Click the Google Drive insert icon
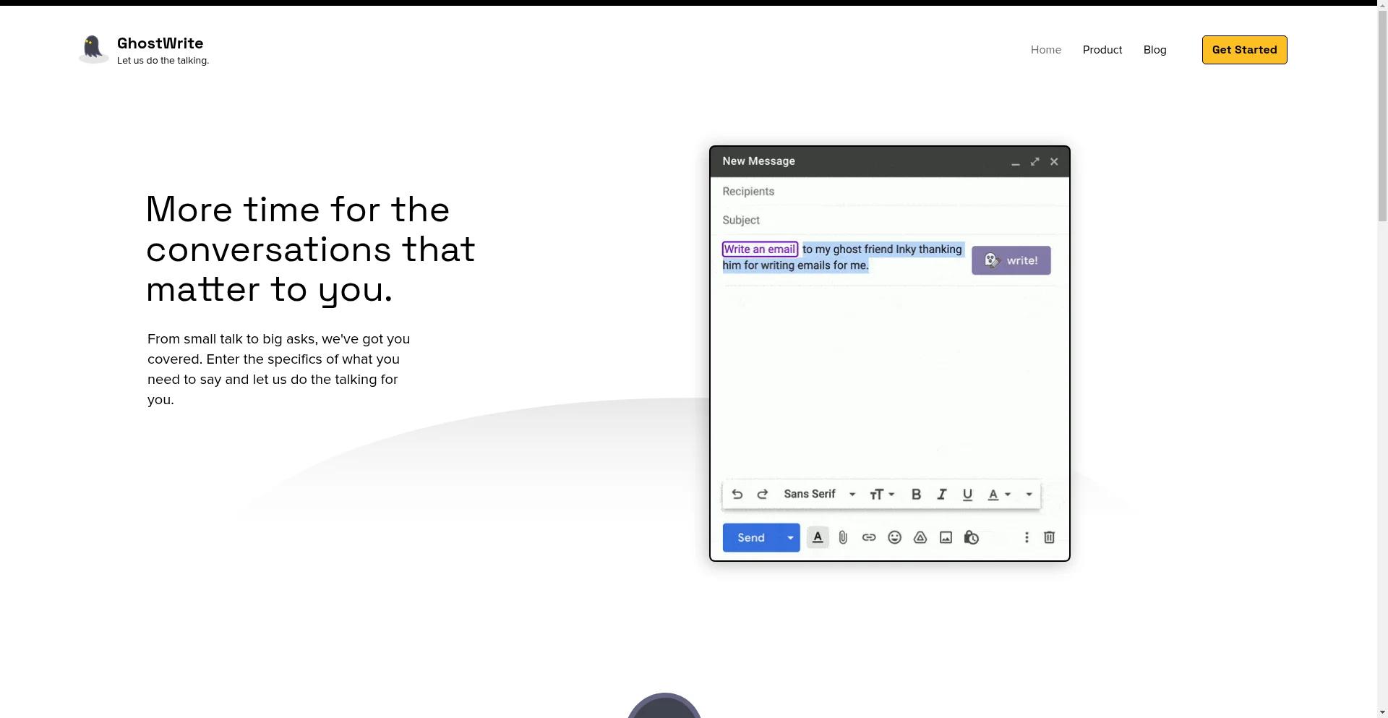 pyautogui.click(x=920, y=538)
